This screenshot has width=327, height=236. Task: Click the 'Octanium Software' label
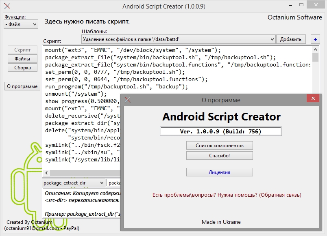(295, 17)
